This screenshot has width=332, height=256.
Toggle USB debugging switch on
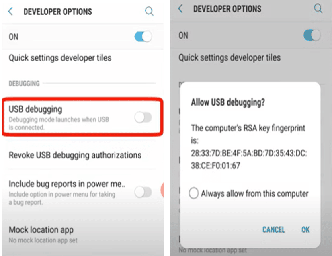pos(143,117)
